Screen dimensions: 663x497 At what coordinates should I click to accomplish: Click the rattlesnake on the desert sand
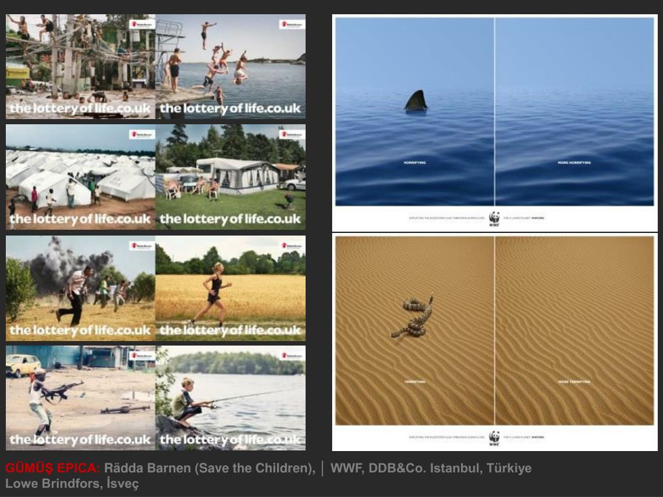tap(412, 317)
